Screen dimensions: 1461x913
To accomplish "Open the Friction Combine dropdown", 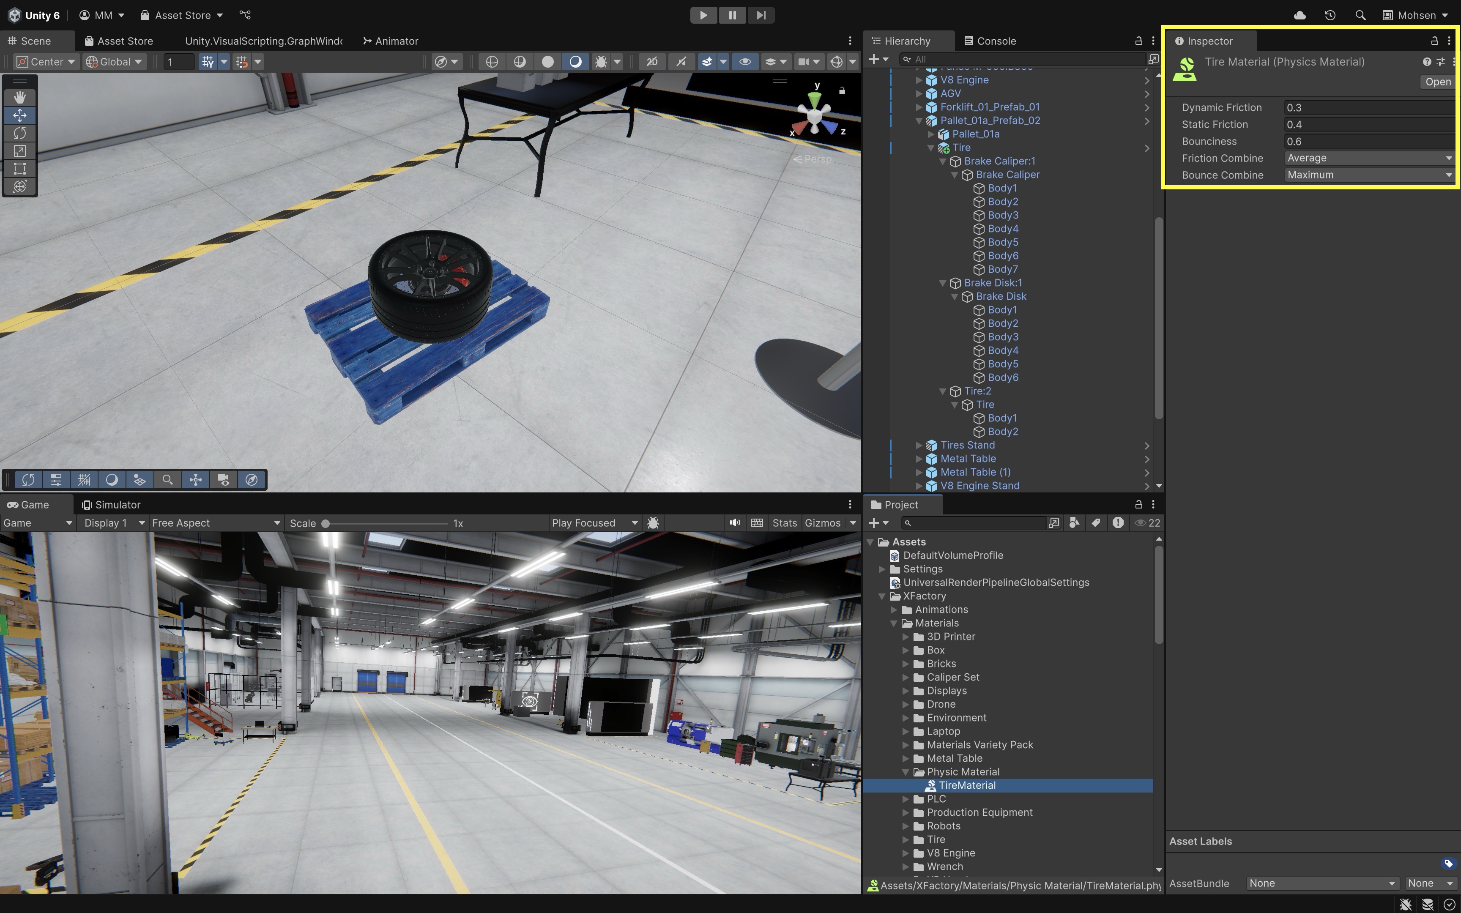I will pyautogui.click(x=1368, y=158).
